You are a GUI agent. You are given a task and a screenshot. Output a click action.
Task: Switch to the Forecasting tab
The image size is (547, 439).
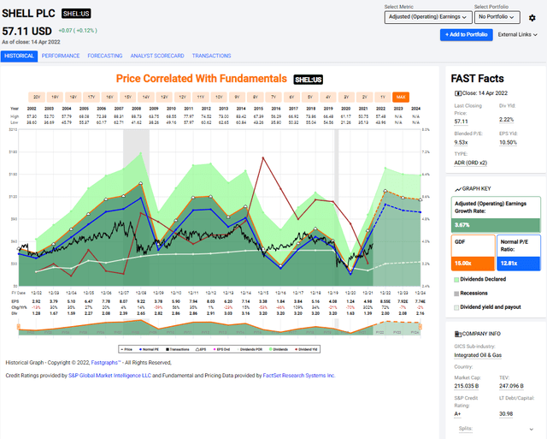click(x=106, y=56)
